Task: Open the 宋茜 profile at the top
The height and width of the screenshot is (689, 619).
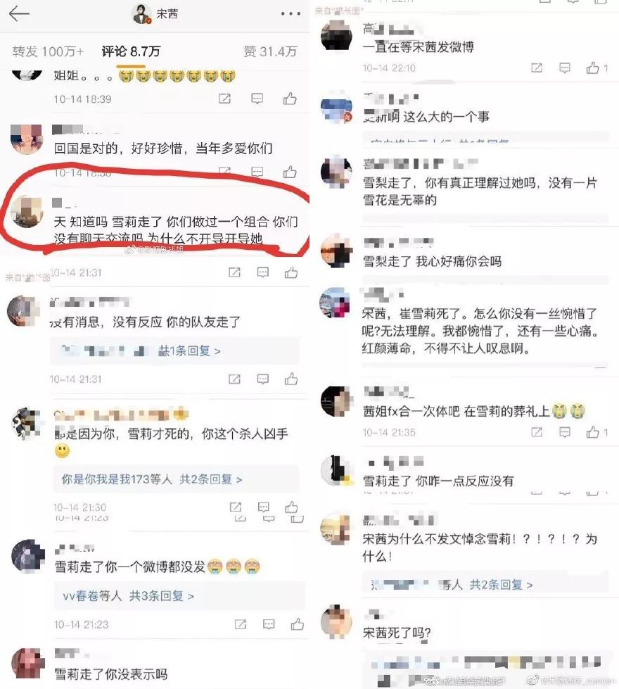Action: 155,13
